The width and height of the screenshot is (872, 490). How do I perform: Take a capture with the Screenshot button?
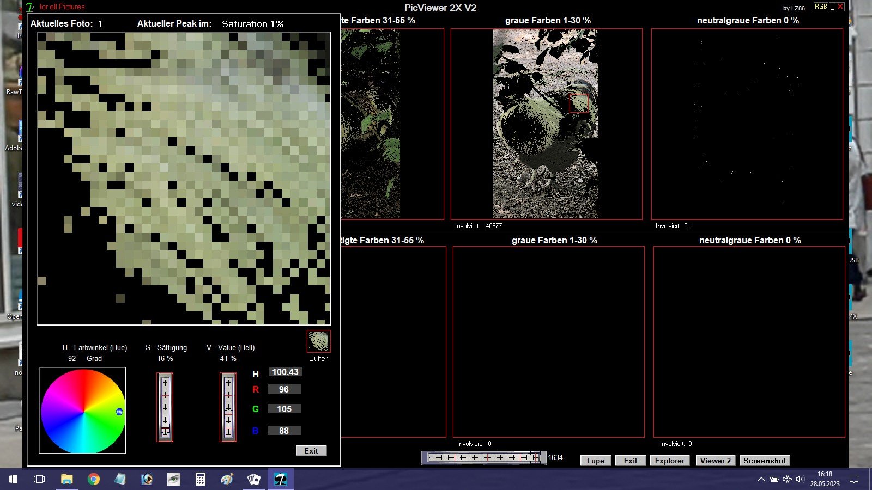[764, 461]
